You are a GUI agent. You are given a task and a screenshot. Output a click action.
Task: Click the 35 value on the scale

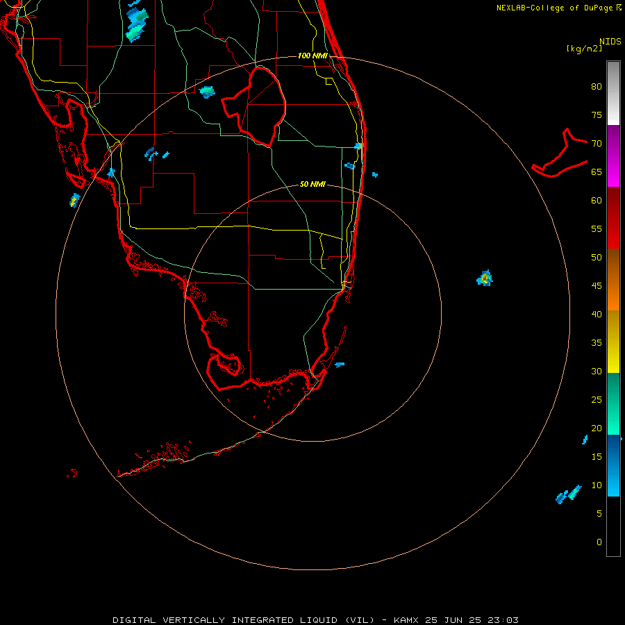(597, 343)
